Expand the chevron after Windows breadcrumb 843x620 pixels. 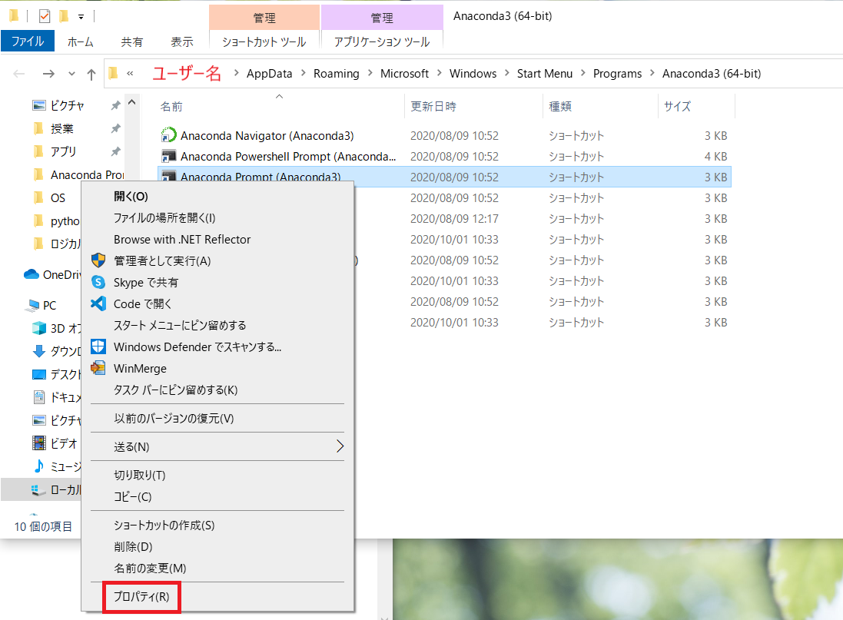(507, 73)
